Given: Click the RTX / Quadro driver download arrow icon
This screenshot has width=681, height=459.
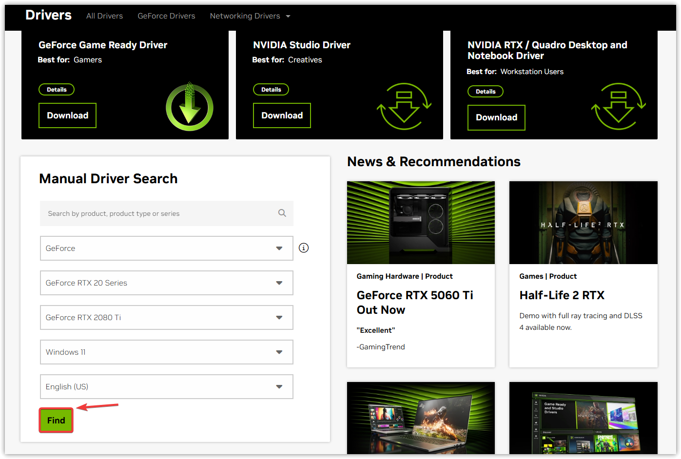Looking at the screenshot, I should click(618, 106).
